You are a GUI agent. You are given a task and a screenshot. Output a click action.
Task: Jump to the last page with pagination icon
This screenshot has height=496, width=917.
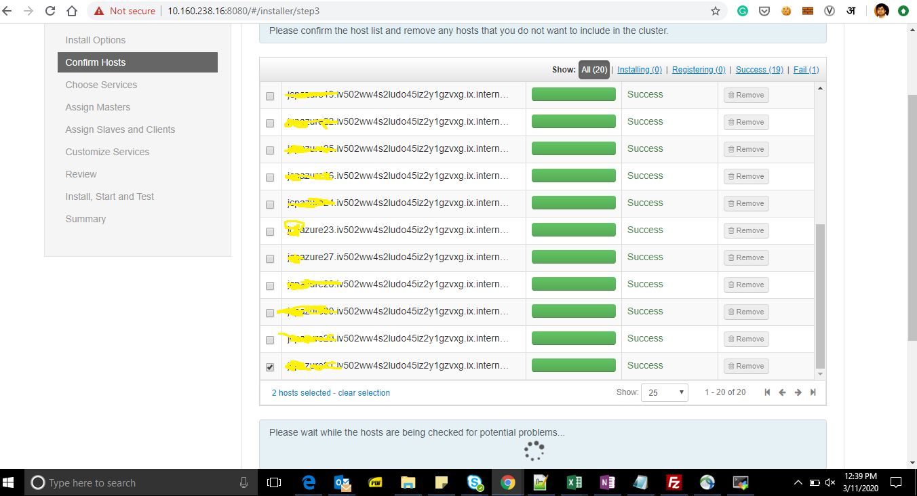coord(813,392)
